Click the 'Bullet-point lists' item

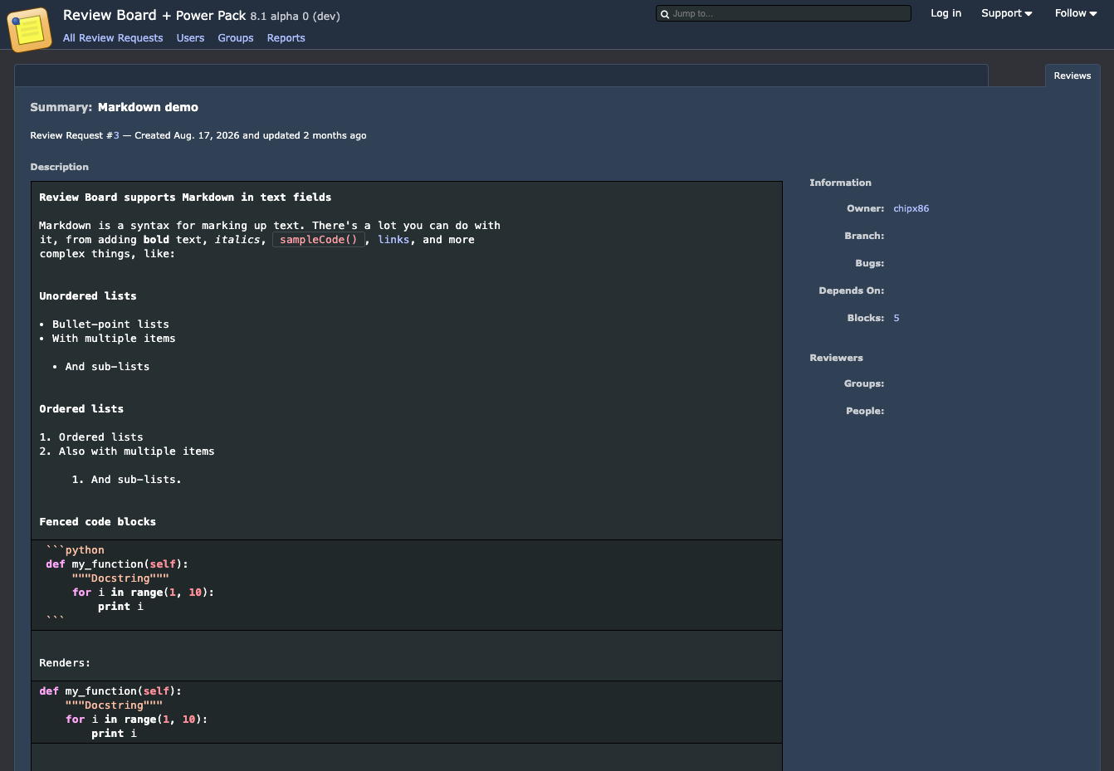click(110, 325)
